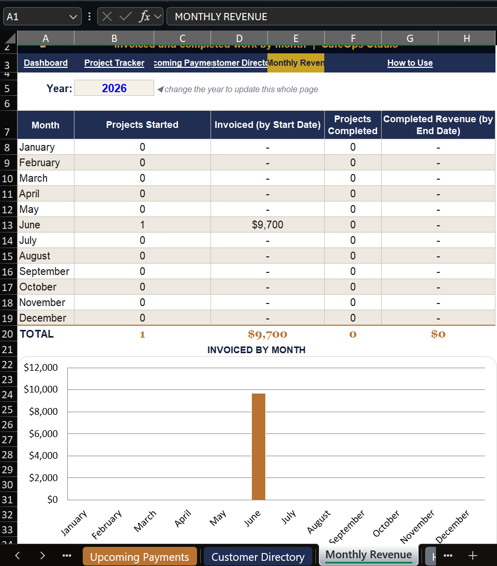Open the Project Tracker navigation link
This screenshot has width=497, height=566.
coord(114,63)
